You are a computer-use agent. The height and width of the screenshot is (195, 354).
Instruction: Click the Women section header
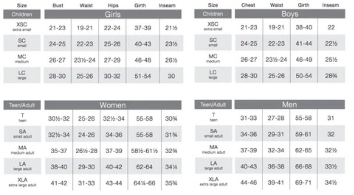click(113, 105)
